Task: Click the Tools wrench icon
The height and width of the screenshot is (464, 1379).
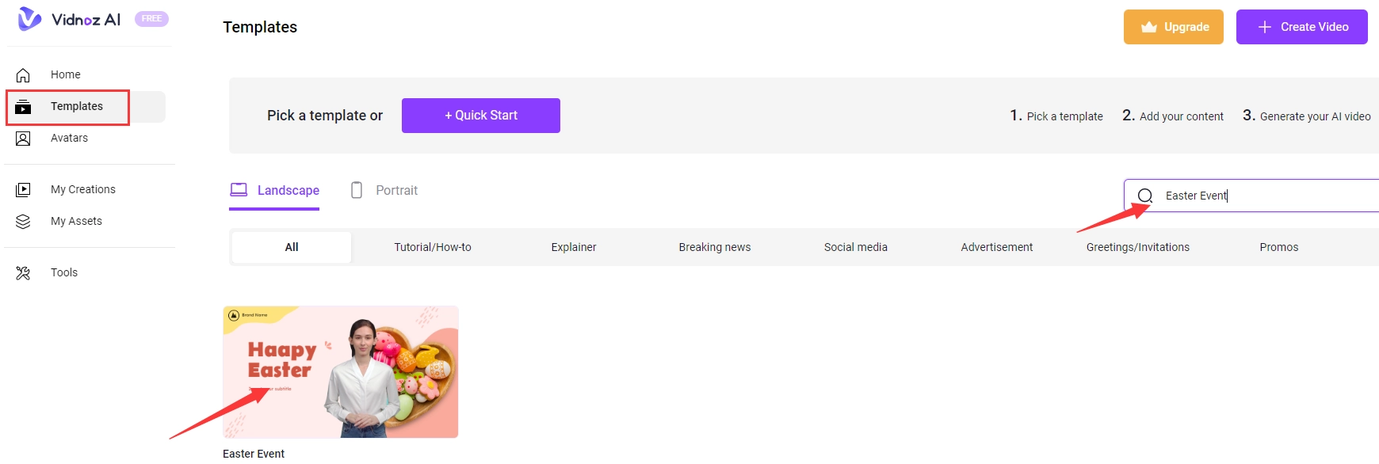Action: [23, 273]
